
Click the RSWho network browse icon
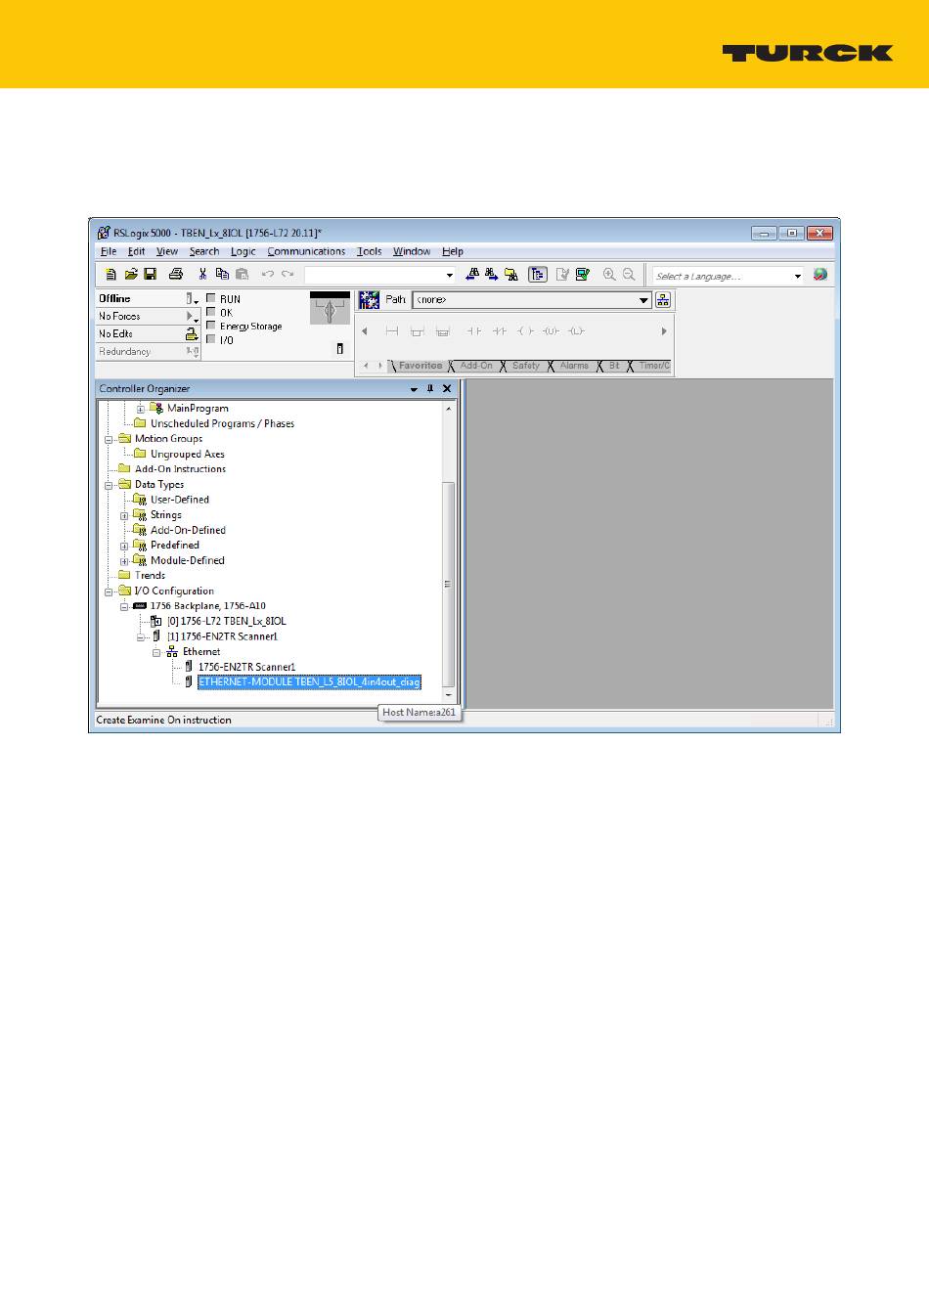pos(663,300)
